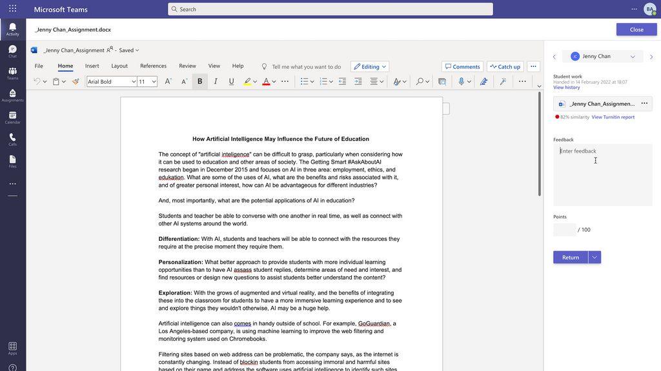The image size is (661, 371).
Task: Go to Assignments in the sidebar
Action: (x=13, y=95)
